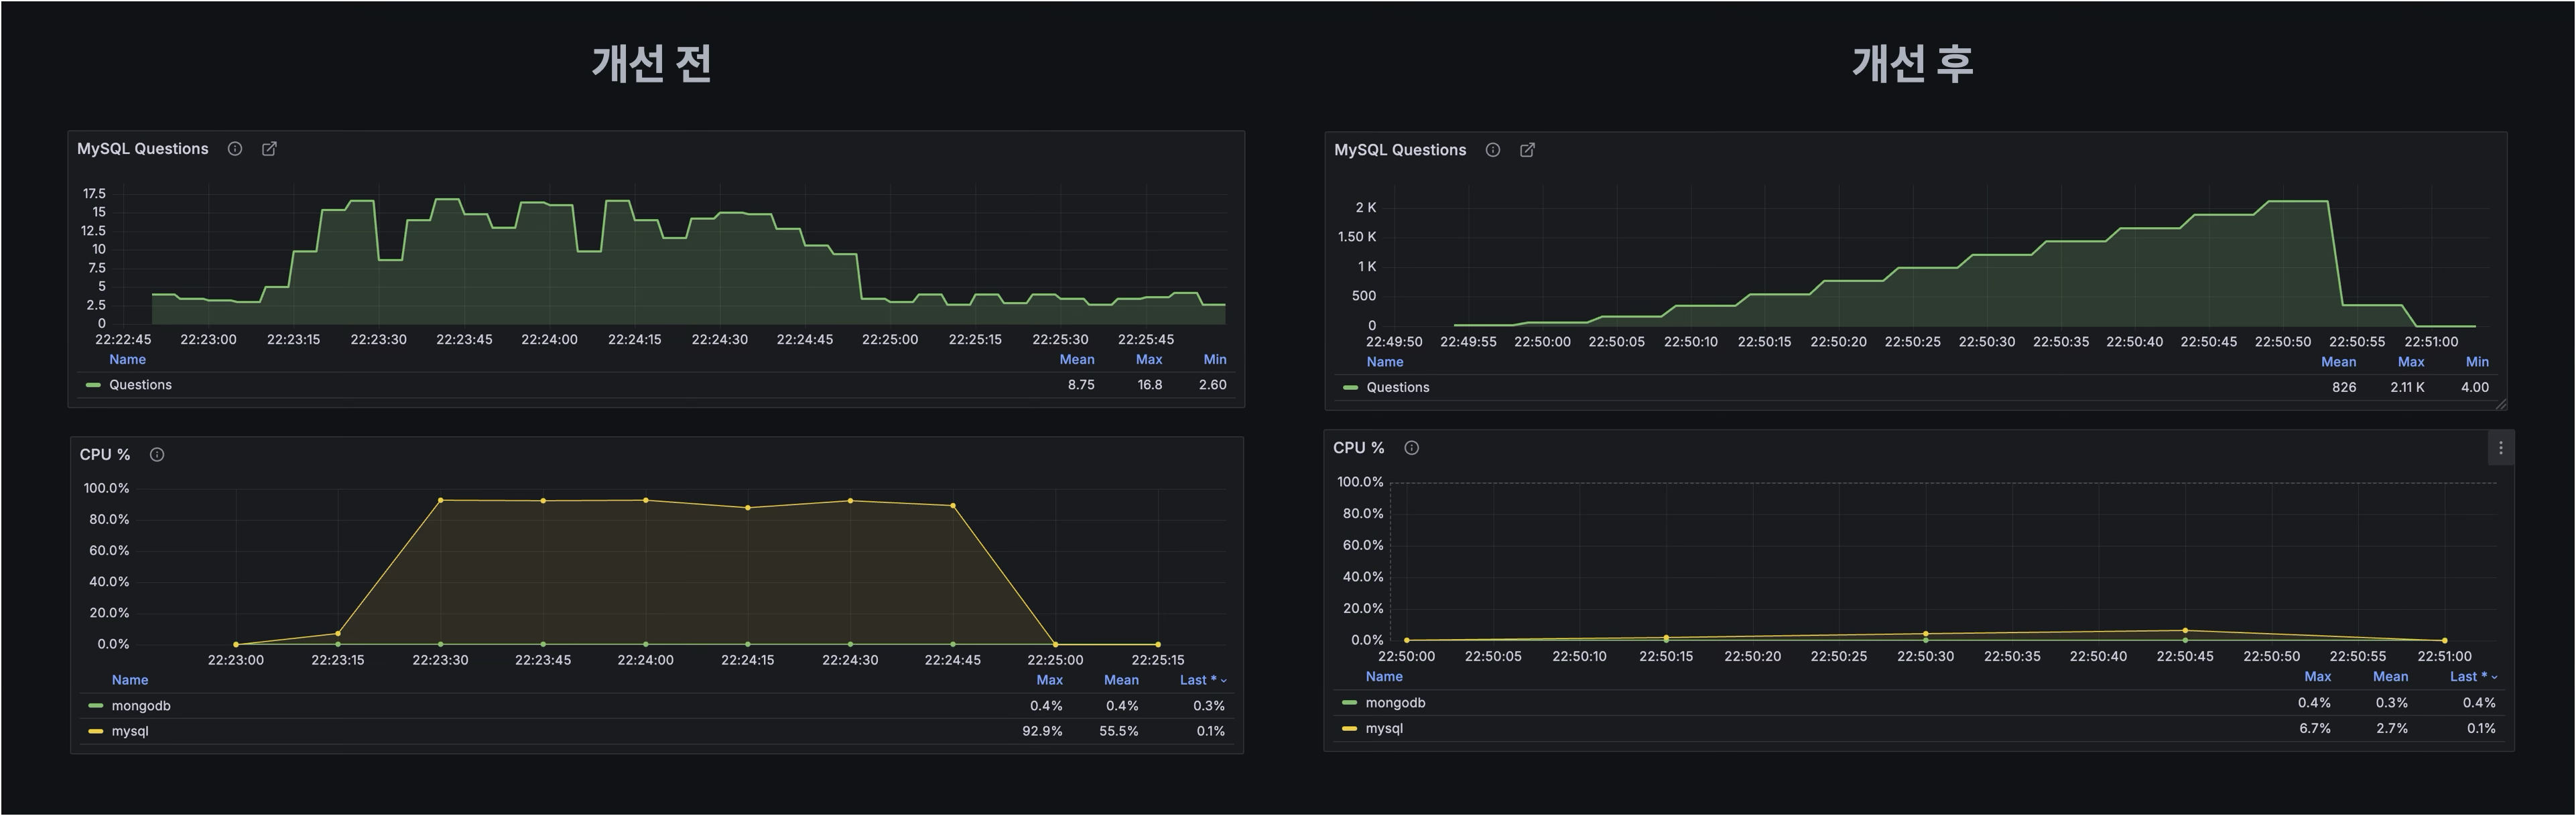
Task: Click the 개선 전 MySQL Questions panel title
Action: coord(143,149)
